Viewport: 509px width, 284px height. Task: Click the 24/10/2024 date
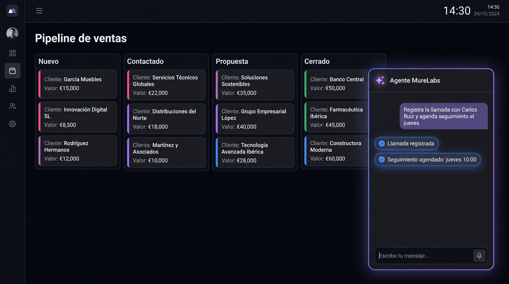click(x=487, y=14)
